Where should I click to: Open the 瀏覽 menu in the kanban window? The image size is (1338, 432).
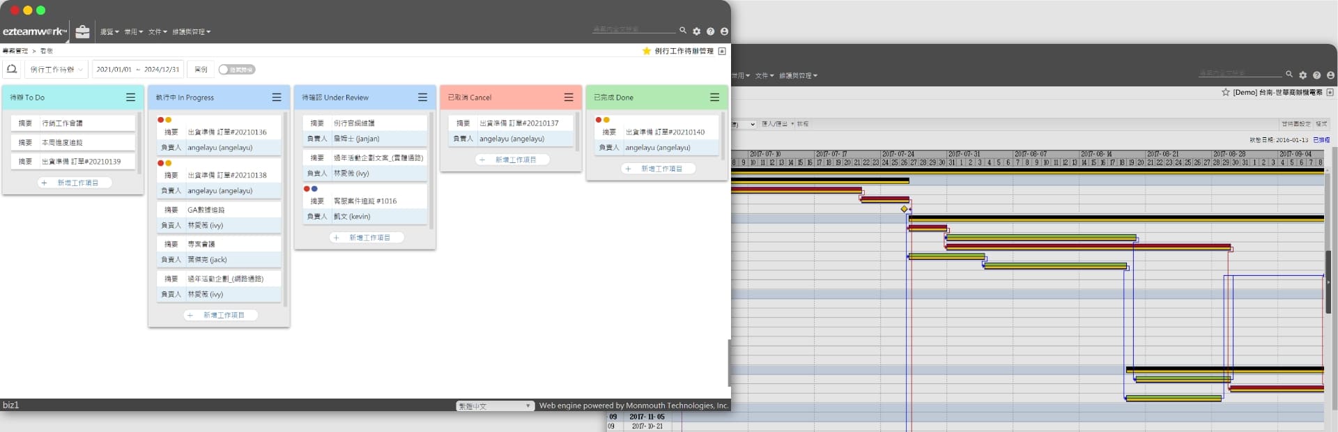point(109,32)
